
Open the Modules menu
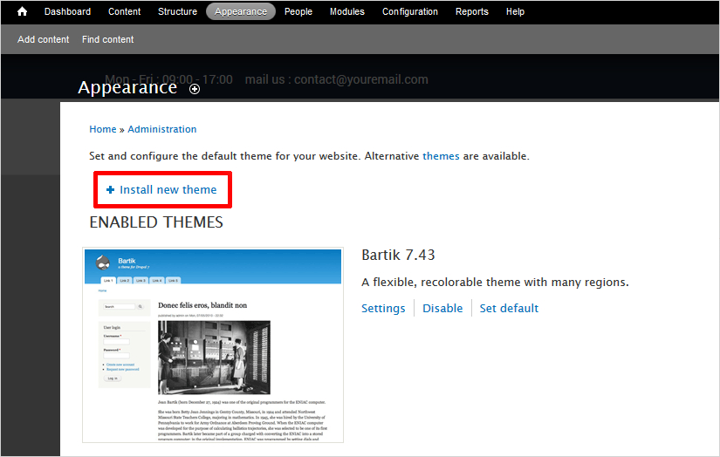point(347,11)
